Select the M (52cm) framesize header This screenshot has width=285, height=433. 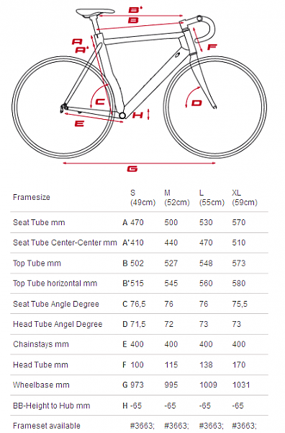coord(177,198)
